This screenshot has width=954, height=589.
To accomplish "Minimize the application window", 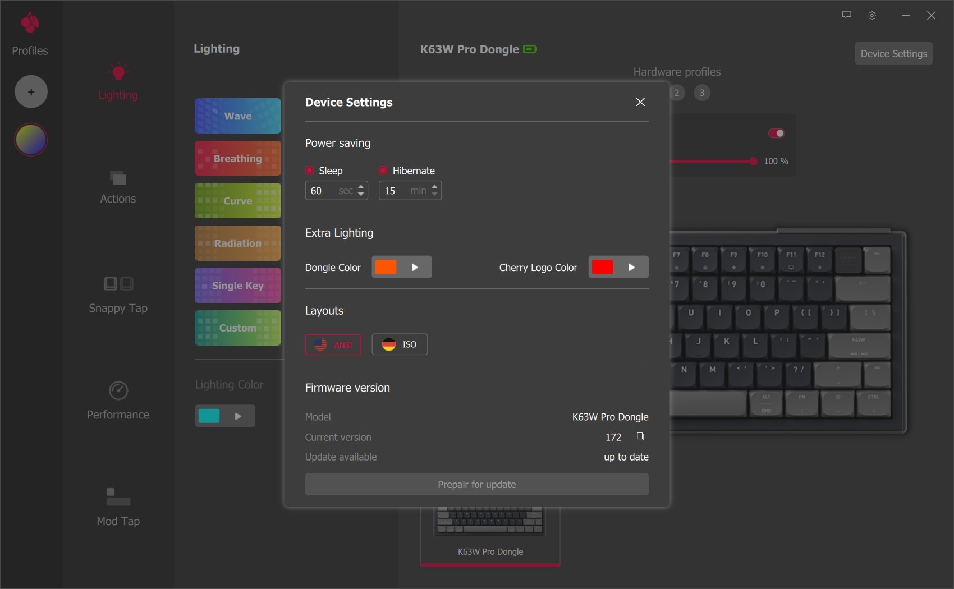I will pyautogui.click(x=906, y=15).
